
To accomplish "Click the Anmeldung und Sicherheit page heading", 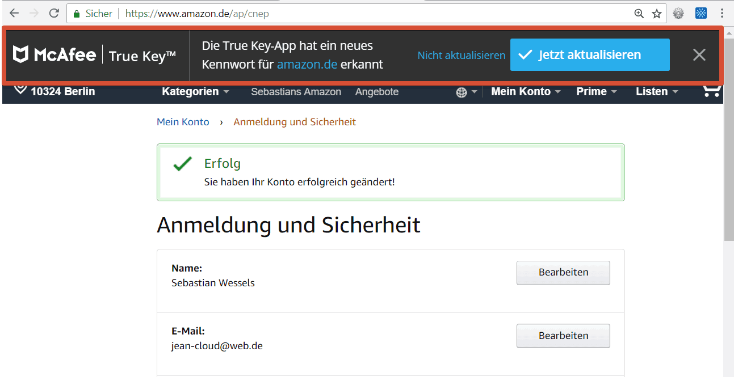I will click(x=288, y=225).
